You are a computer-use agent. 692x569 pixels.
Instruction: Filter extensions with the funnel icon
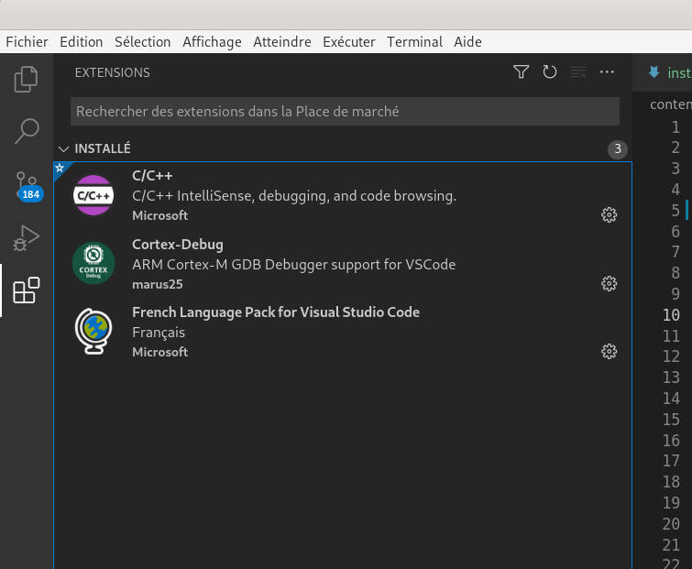(522, 71)
